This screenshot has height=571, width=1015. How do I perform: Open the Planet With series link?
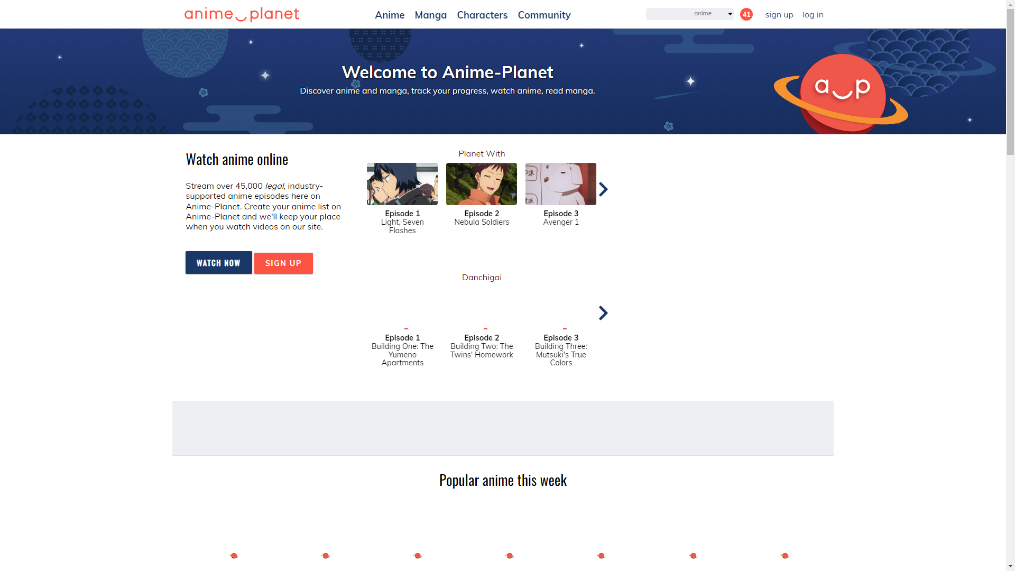point(482,153)
